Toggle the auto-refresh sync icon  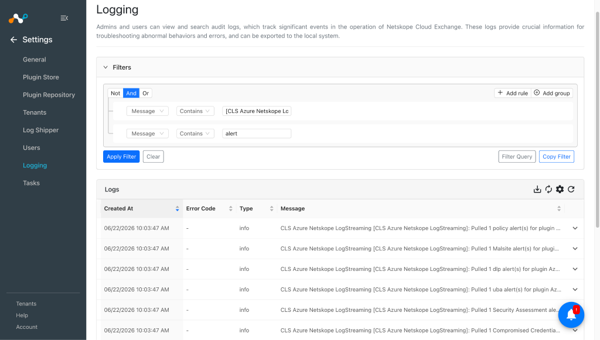548,190
